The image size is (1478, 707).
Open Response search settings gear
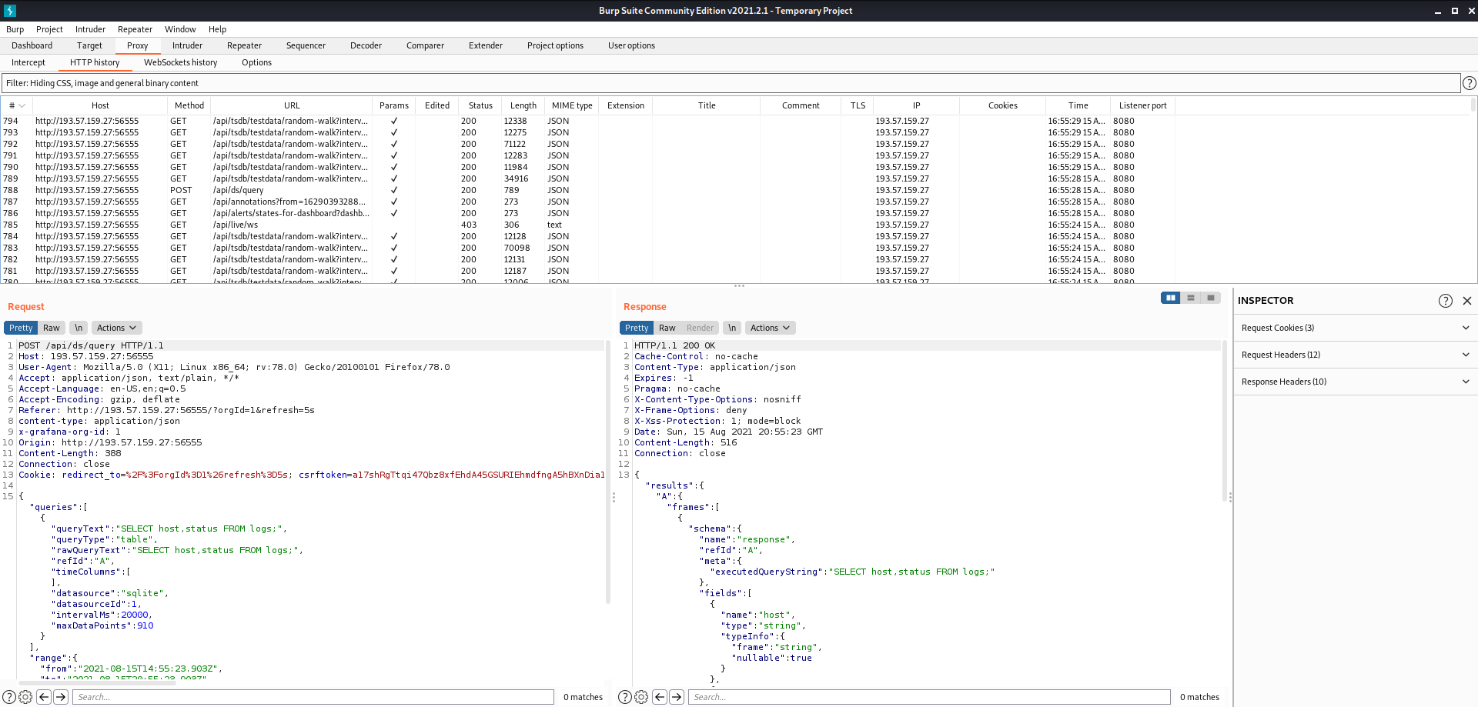(641, 697)
